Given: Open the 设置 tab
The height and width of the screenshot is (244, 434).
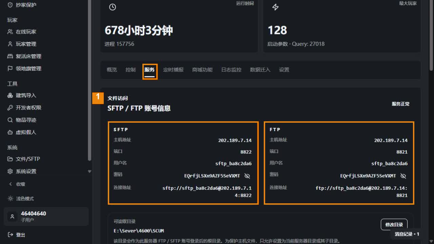Looking at the screenshot, I should click(x=284, y=70).
